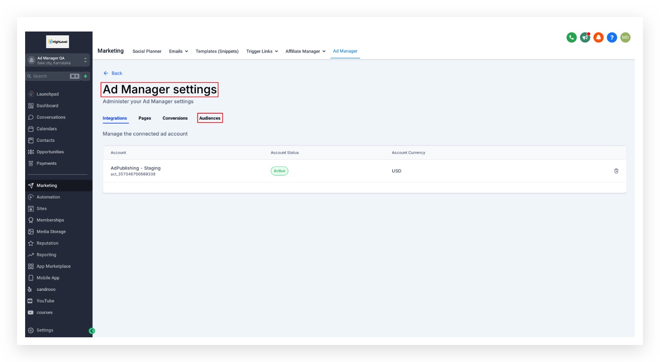Screen dimensions: 660x362
Task: Open the Ad Manager QA account switcher
Action: point(57,60)
